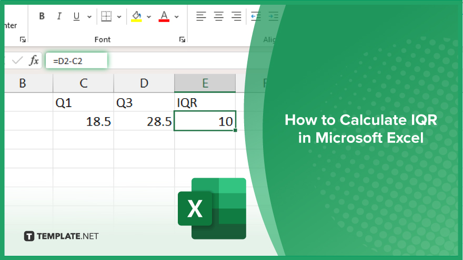Apply yellow fill color bucket
The image size is (463, 260).
pyautogui.click(x=136, y=16)
